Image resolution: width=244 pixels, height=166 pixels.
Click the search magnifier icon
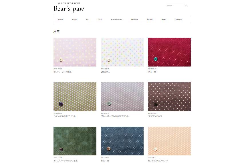pos(186,6)
